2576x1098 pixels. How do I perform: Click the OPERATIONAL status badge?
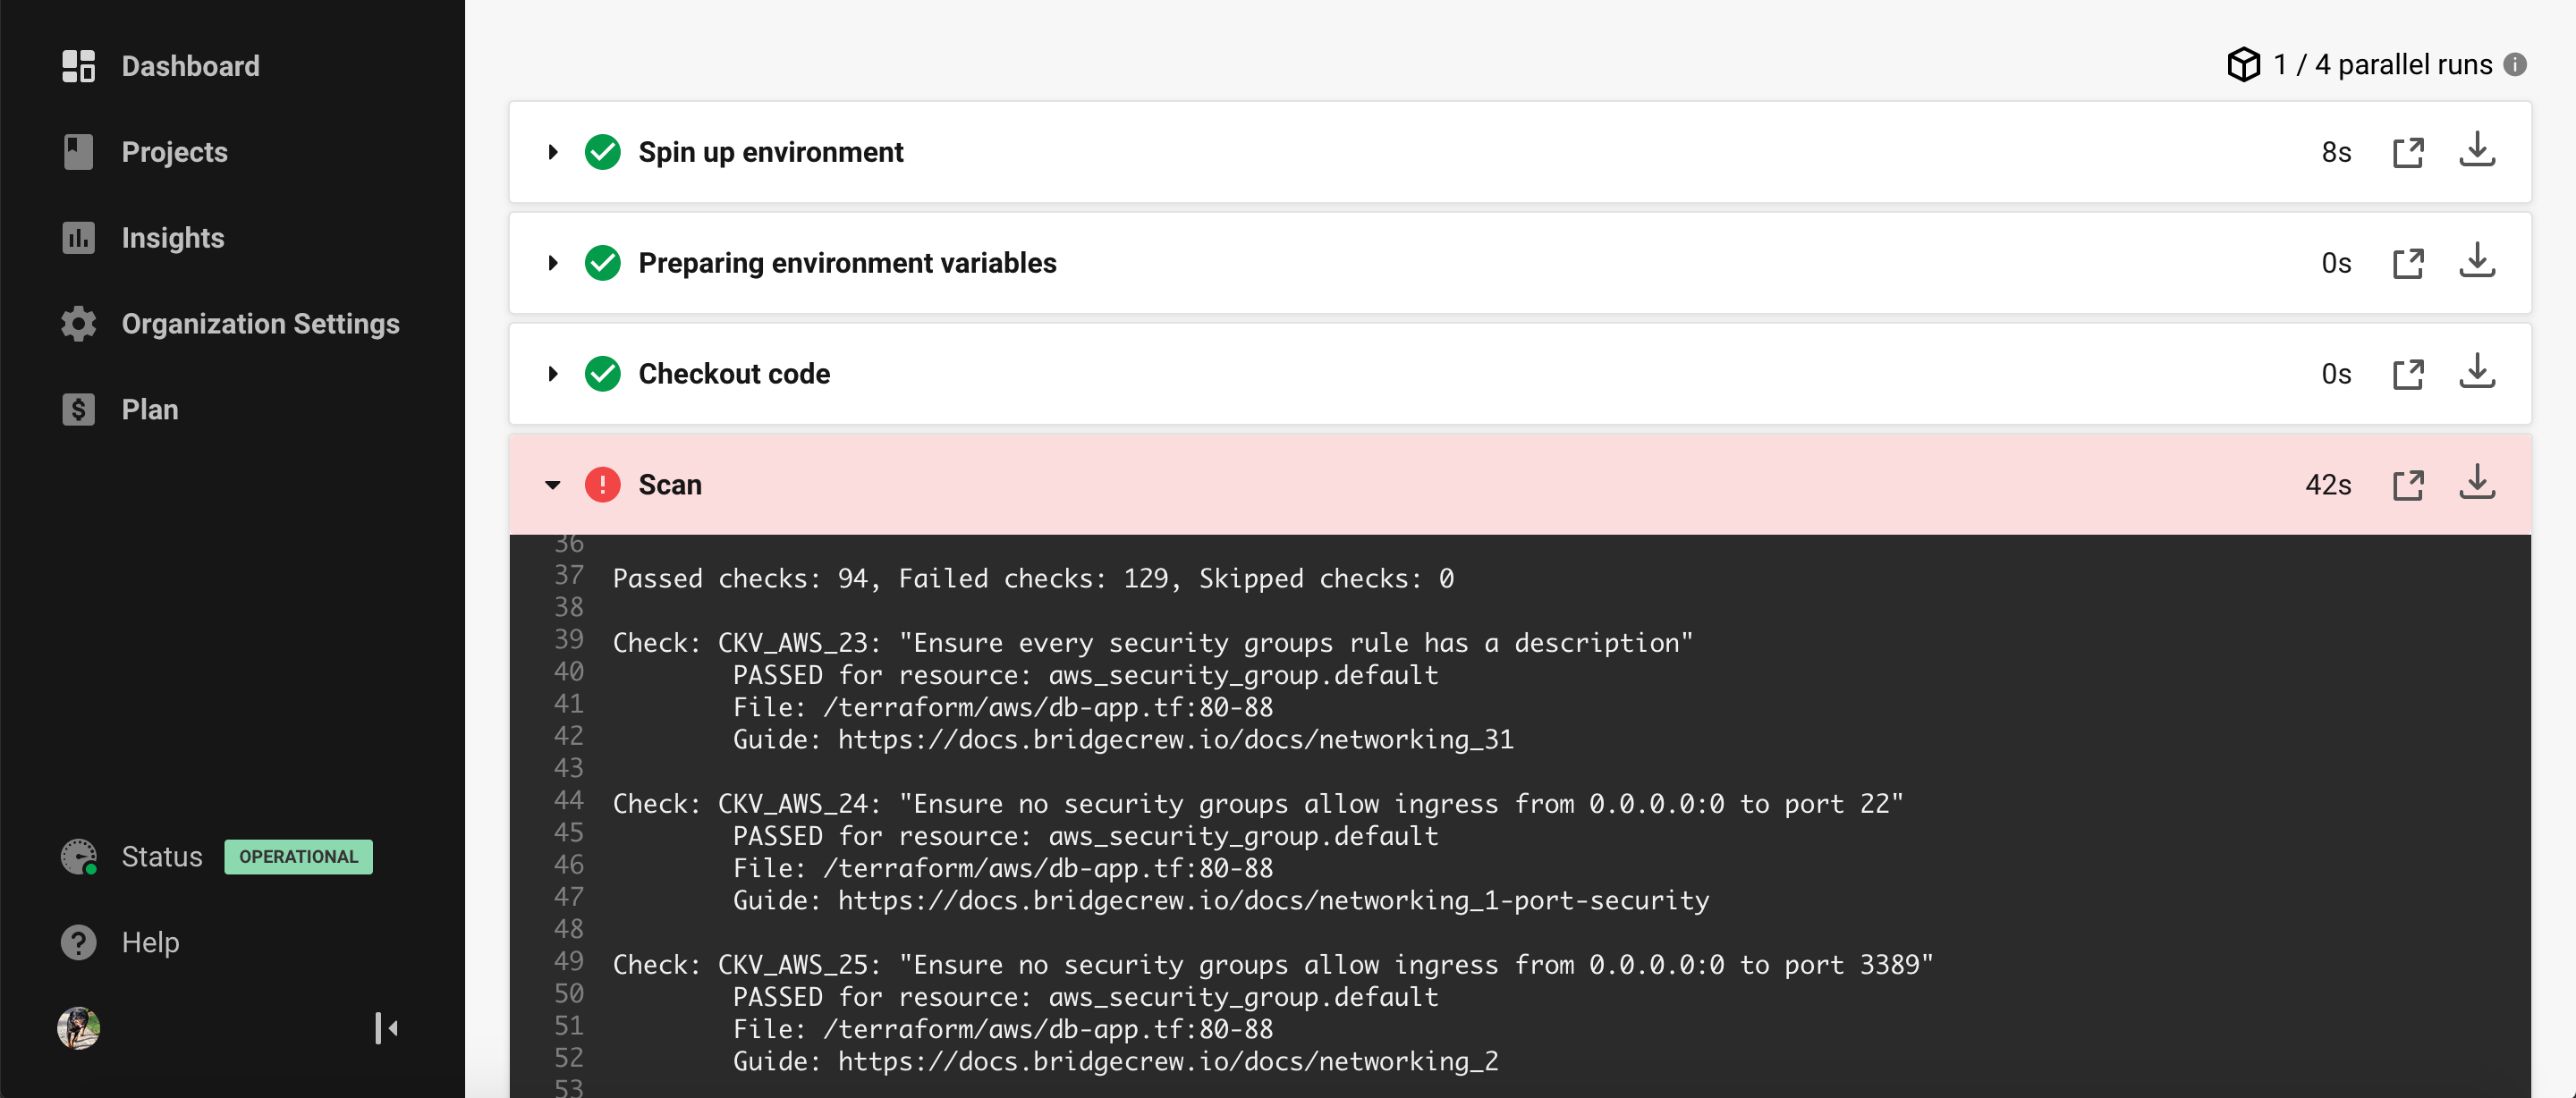(298, 856)
